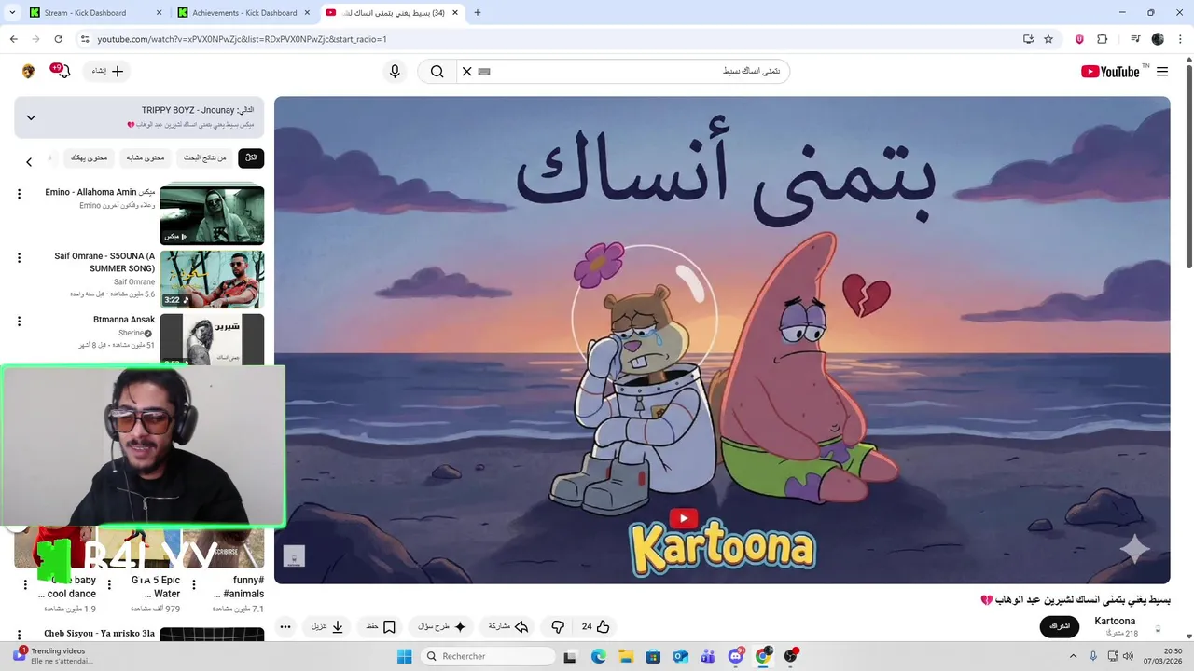Reload the page in Chrome
Screen dimensions: 1194x671
[x=58, y=39]
